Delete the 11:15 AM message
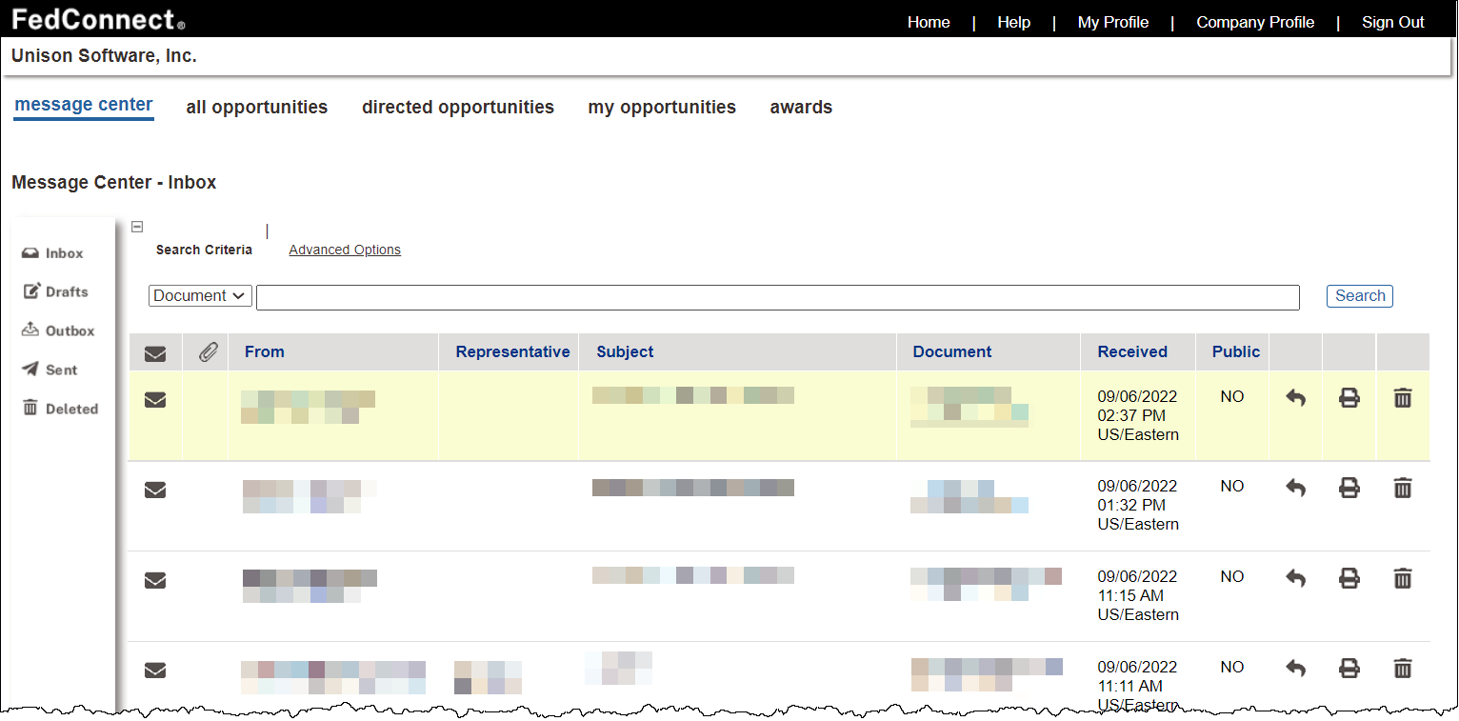This screenshot has height=721, width=1459. click(1402, 578)
